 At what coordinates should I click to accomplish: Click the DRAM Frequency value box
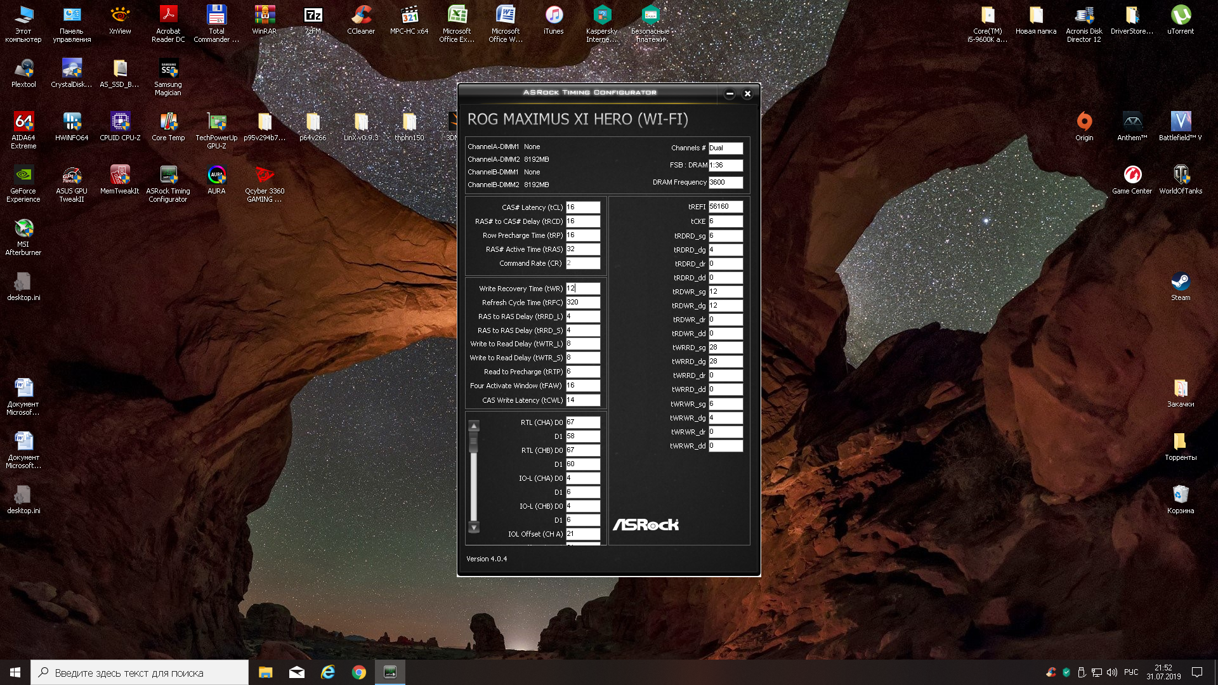pyautogui.click(x=725, y=183)
